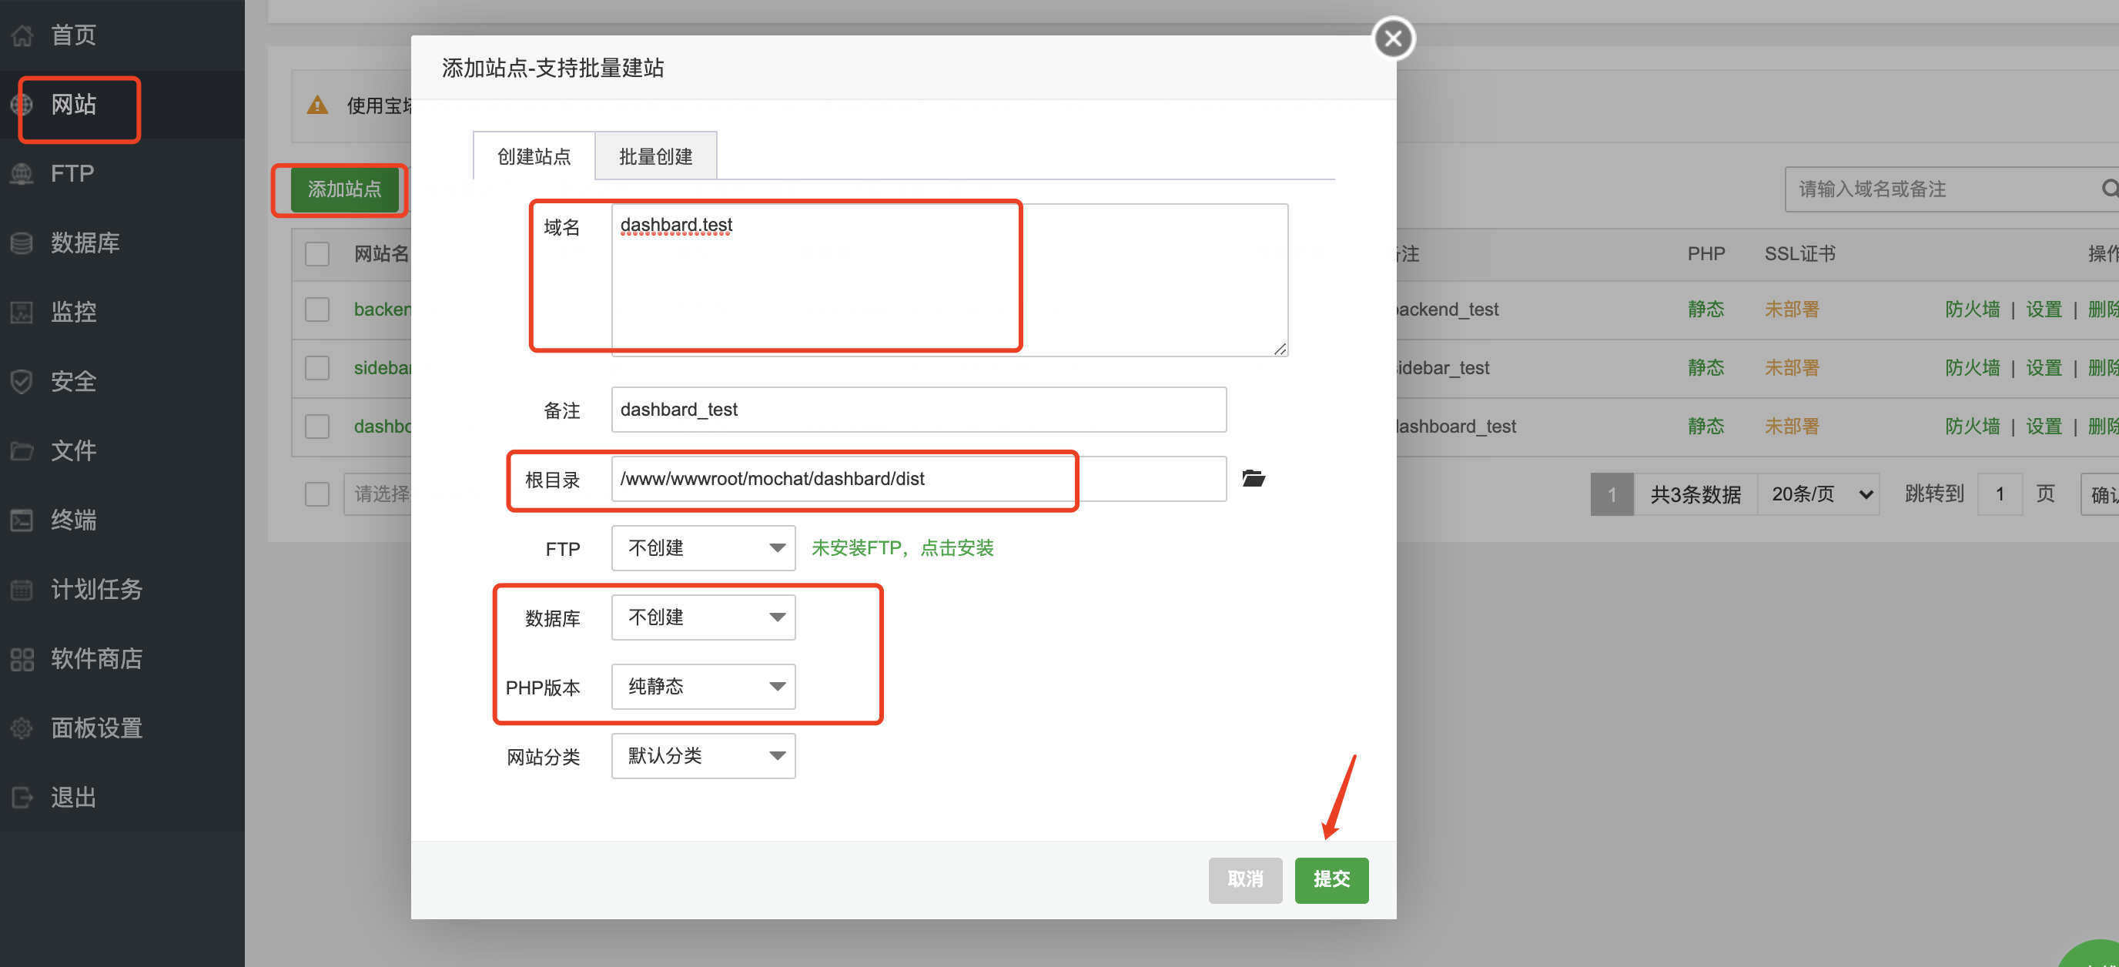Toggle the checkbox for the sidebar row
Screen dimensions: 2119x967
(316, 367)
